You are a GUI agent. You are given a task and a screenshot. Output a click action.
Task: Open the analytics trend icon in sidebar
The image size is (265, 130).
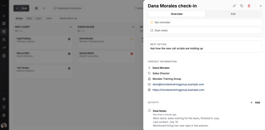(4, 48)
